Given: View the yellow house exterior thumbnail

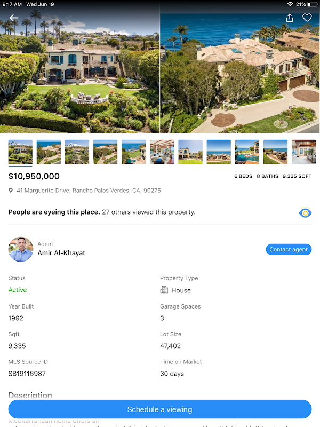Looking at the screenshot, I should coord(190,152).
